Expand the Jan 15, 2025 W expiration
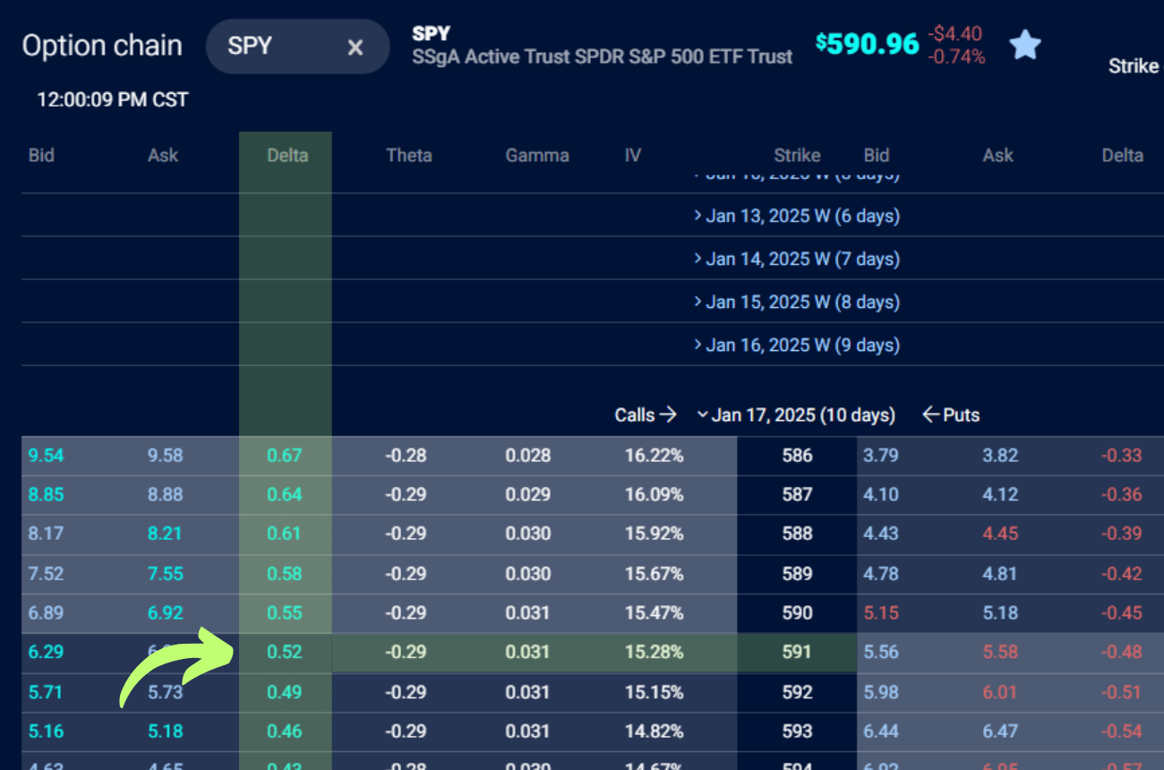The image size is (1164, 770). tap(797, 302)
